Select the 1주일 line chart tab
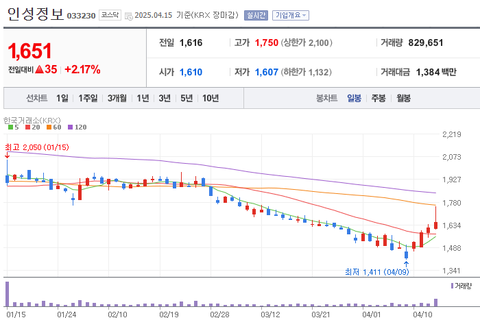The image size is (480, 320). (x=88, y=98)
